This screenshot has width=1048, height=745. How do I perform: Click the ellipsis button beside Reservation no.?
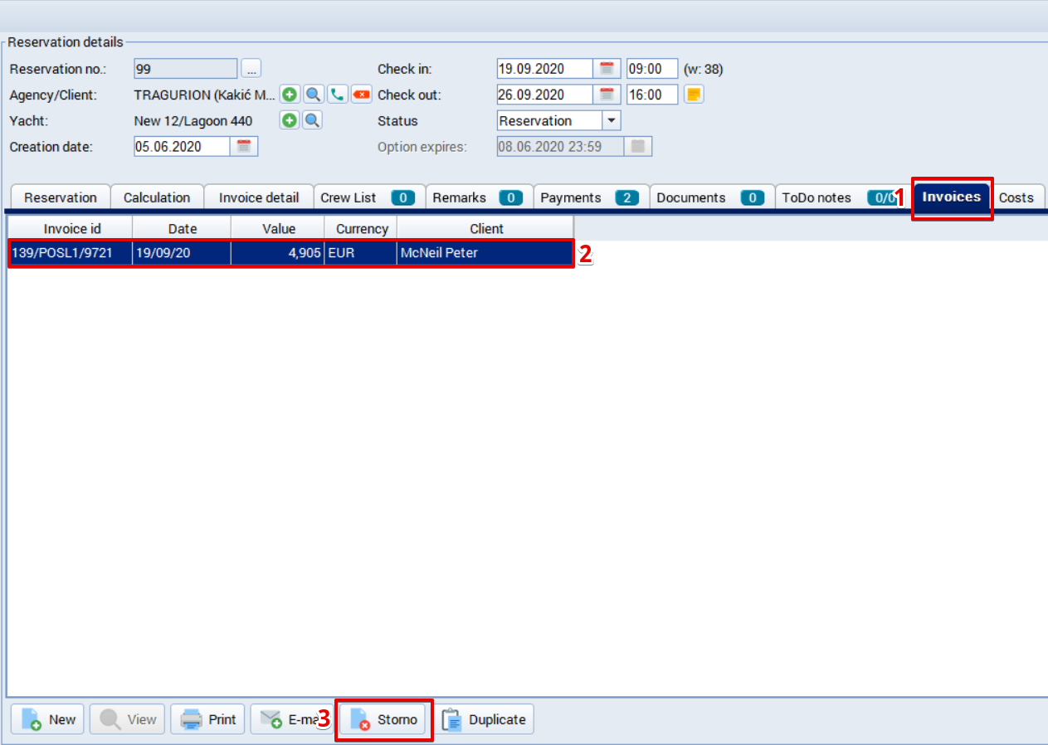coord(251,69)
